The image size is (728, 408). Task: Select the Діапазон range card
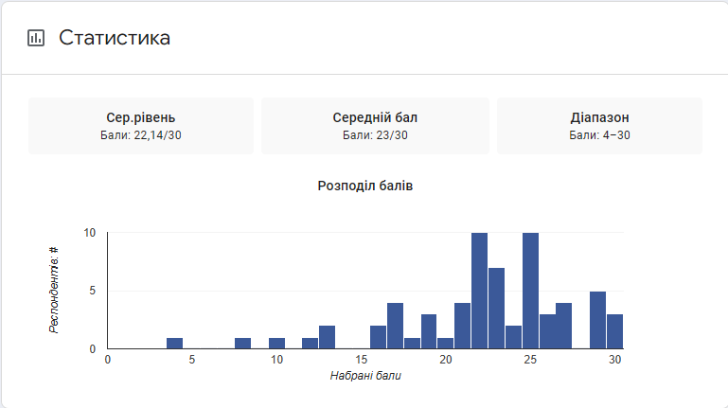(x=599, y=126)
